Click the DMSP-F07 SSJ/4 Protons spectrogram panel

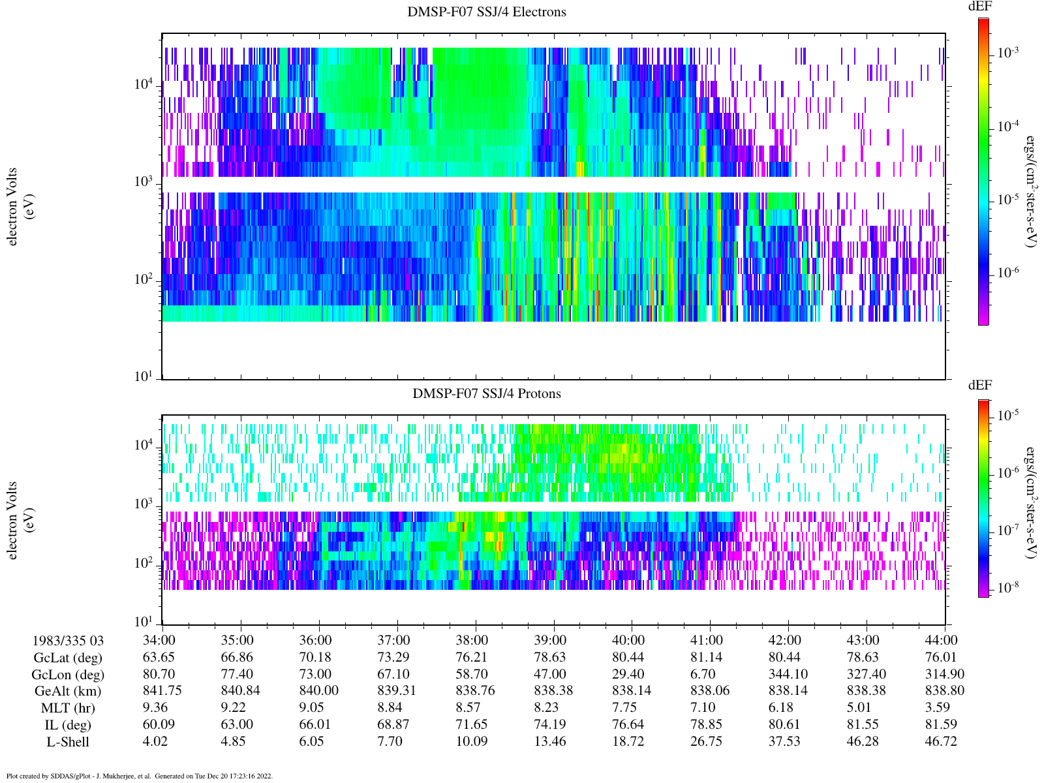tap(553, 519)
